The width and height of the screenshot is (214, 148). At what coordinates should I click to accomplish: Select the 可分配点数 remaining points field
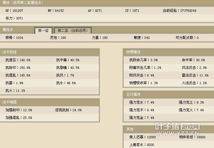click(187, 38)
